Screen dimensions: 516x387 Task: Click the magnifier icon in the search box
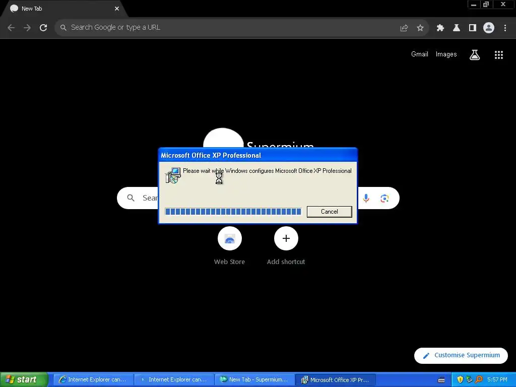131,198
